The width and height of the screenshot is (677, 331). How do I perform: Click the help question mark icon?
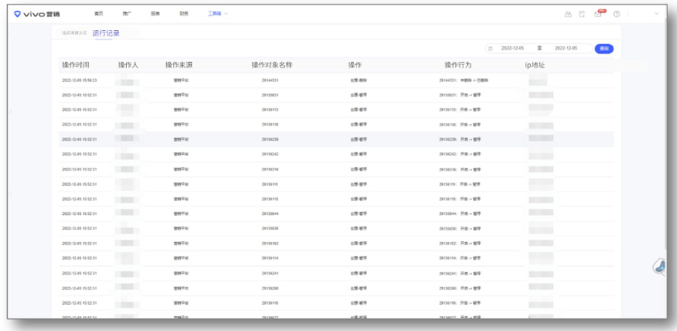click(x=617, y=15)
